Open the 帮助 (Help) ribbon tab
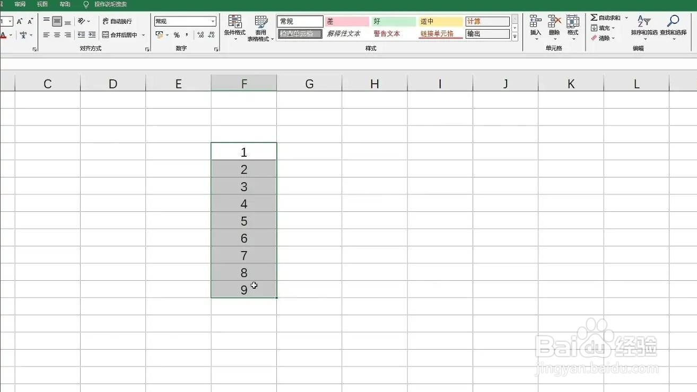 (x=65, y=4)
